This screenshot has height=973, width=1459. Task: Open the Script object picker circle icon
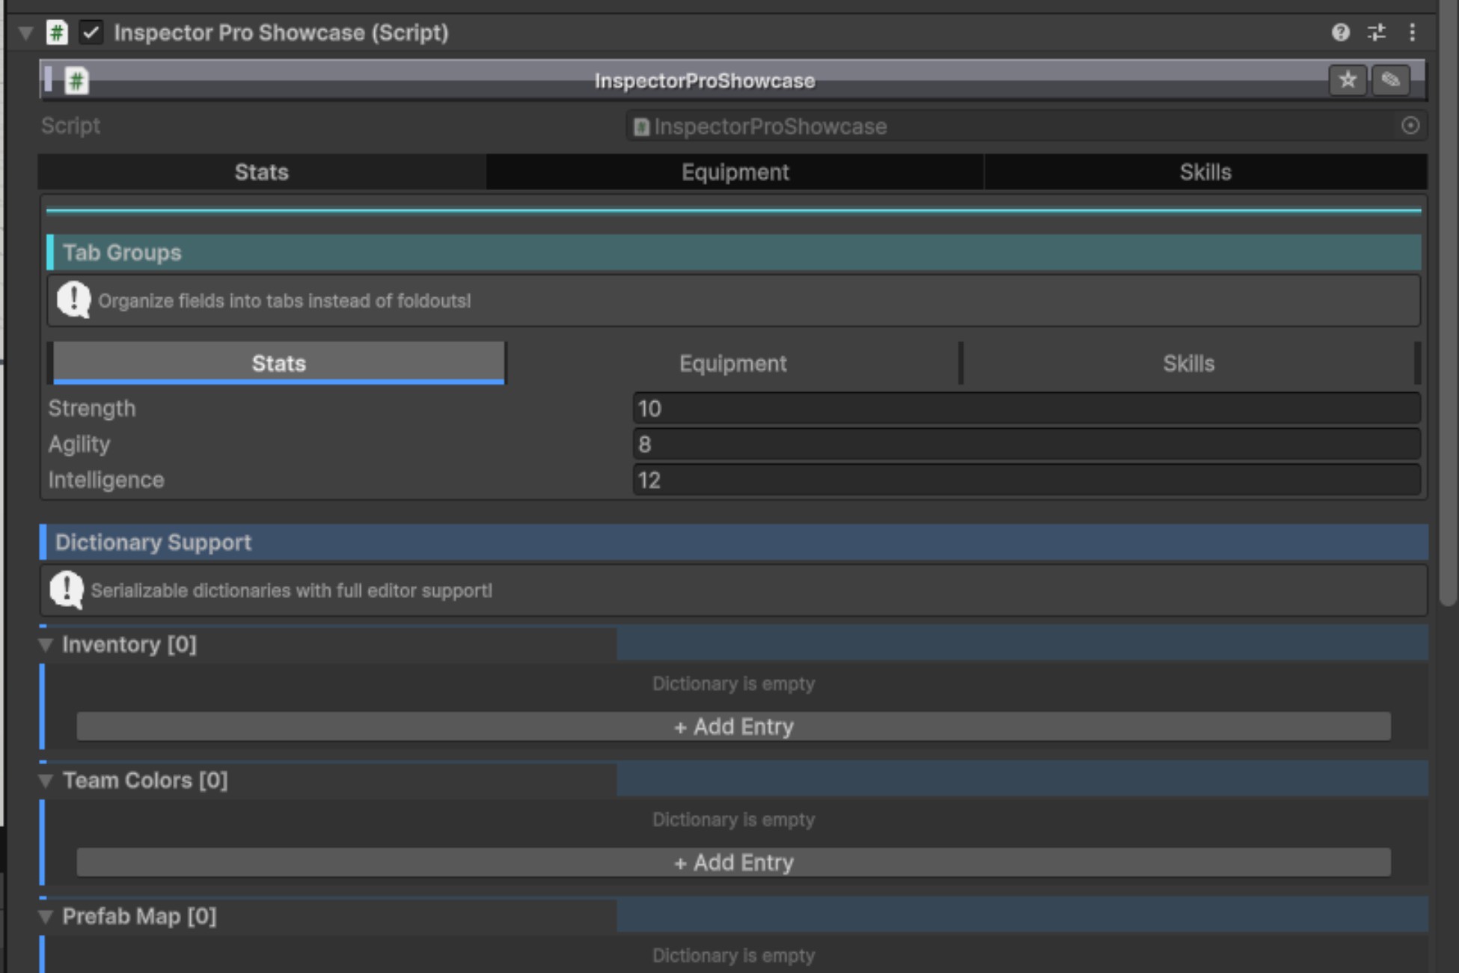(x=1410, y=126)
